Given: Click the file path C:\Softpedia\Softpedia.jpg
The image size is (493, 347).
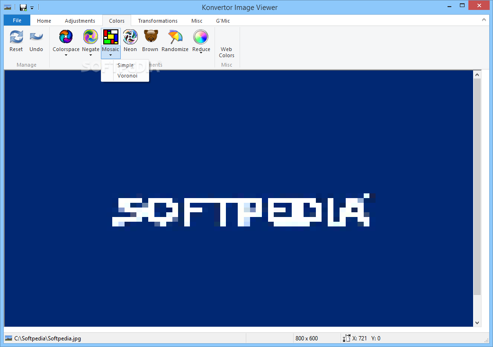Looking at the screenshot, I should click(47, 338).
